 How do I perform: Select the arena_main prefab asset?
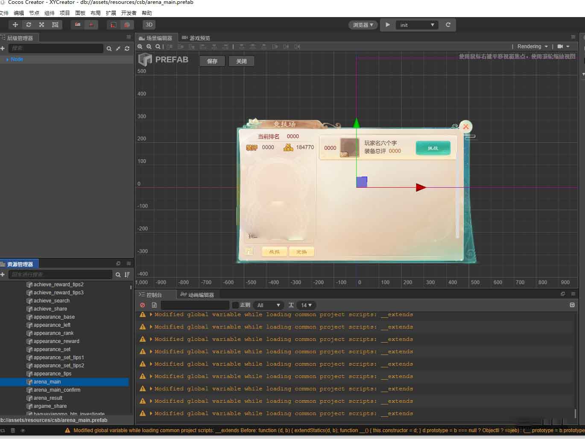[x=64, y=382]
